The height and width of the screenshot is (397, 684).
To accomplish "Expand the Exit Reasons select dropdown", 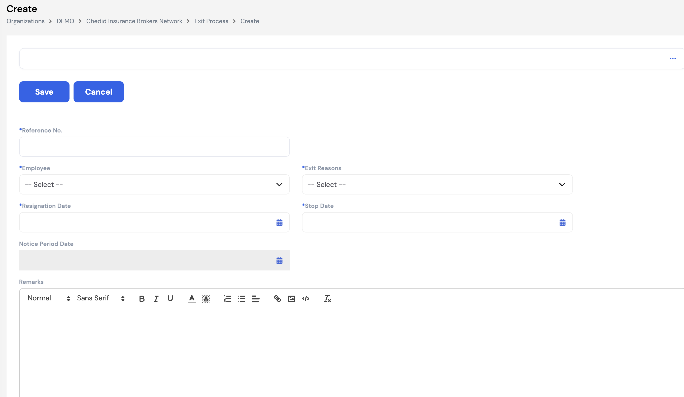I will coord(437,184).
